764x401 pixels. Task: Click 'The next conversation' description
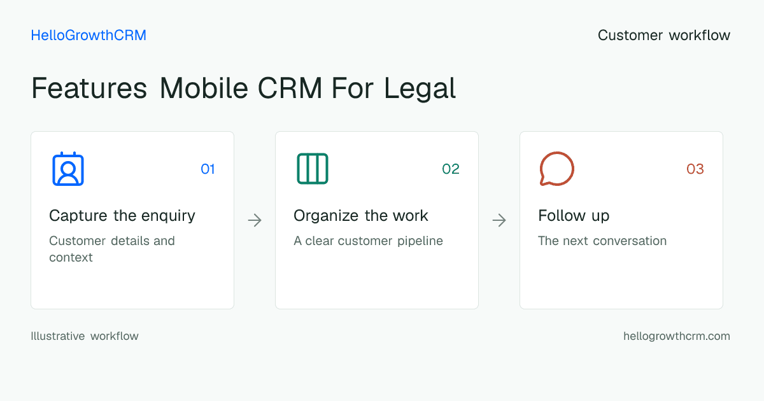click(x=602, y=241)
